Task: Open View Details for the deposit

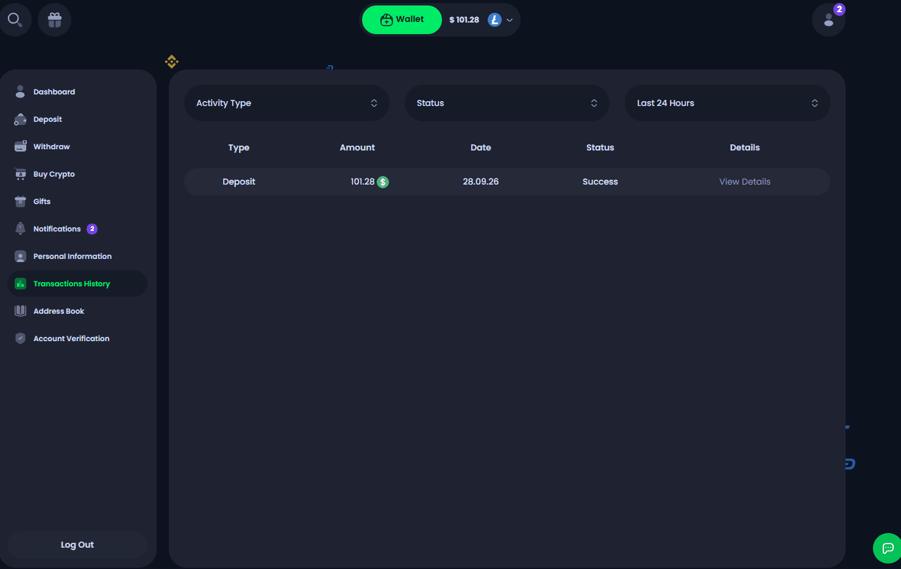Action: (x=744, y=182)
